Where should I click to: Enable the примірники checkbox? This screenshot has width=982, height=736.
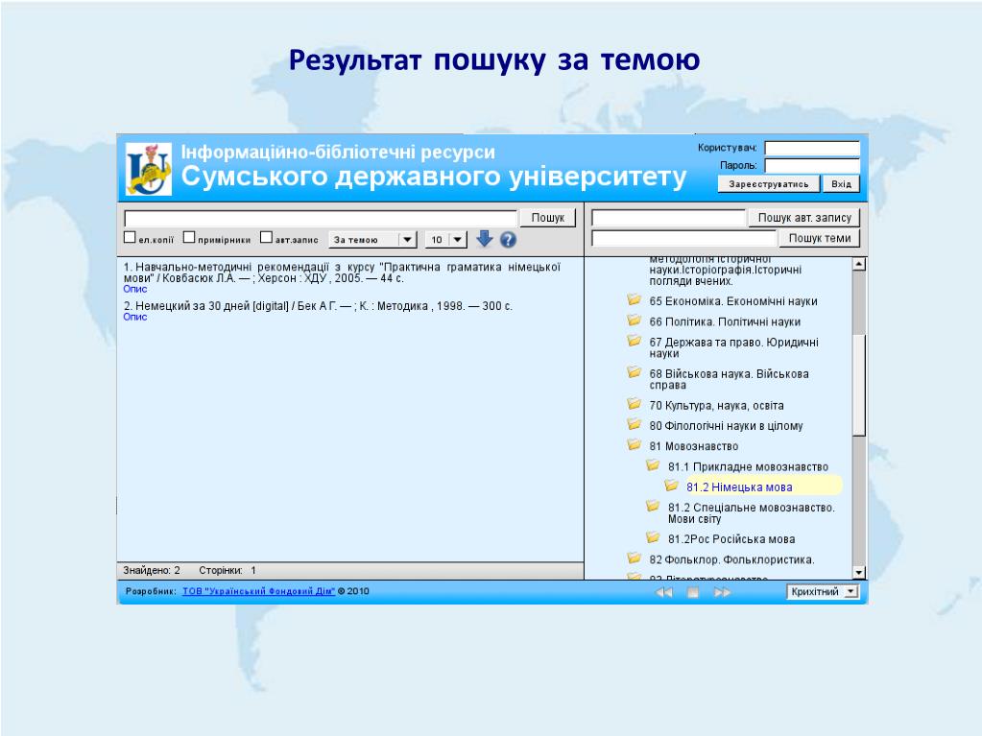coord(189,237)
